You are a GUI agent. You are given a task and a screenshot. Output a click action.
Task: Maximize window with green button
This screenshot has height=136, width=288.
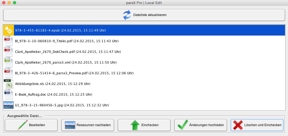pyautogui.click(x=14, y=3)
